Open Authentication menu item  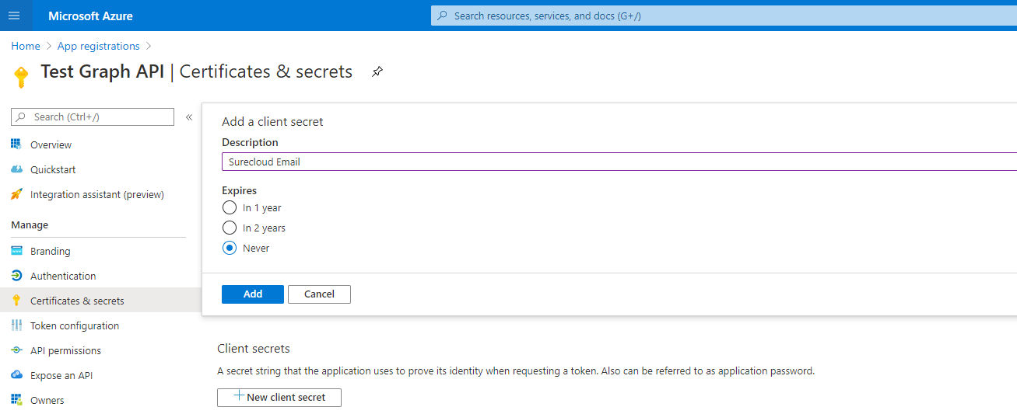tap(63, 276)
